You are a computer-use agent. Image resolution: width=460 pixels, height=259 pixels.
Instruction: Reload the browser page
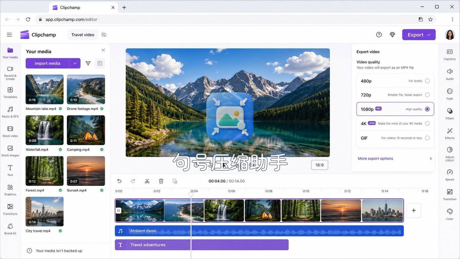coord(28,19)
